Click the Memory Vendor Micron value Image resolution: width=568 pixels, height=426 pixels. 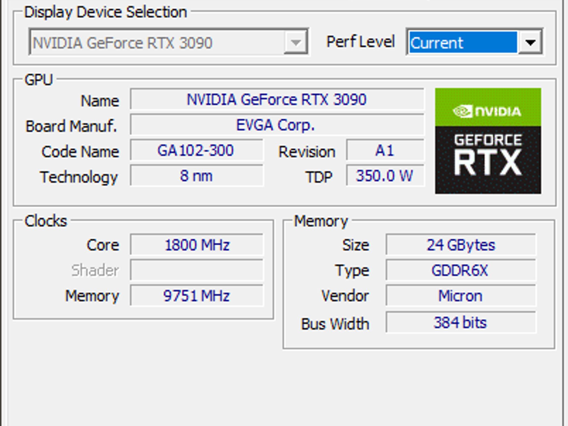[x=460, y=296]
